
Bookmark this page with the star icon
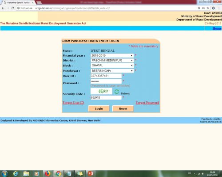pyautogui.click(x=208, y=8)
